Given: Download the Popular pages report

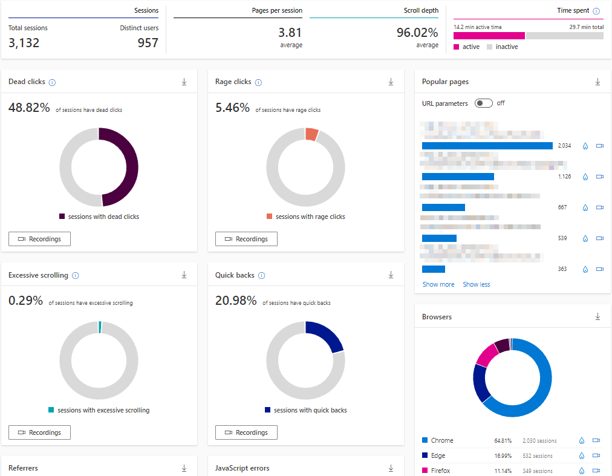Looking at the screenshot, I should pos(597,82).
